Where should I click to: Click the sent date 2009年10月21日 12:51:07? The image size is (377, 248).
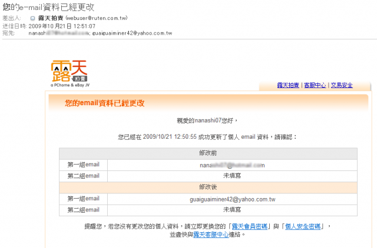pos(62,26)
